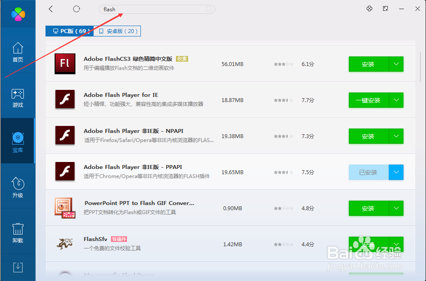426x281 pixels.
Task: Click the Flash Player for IE icon
Action: click(65, 99)
